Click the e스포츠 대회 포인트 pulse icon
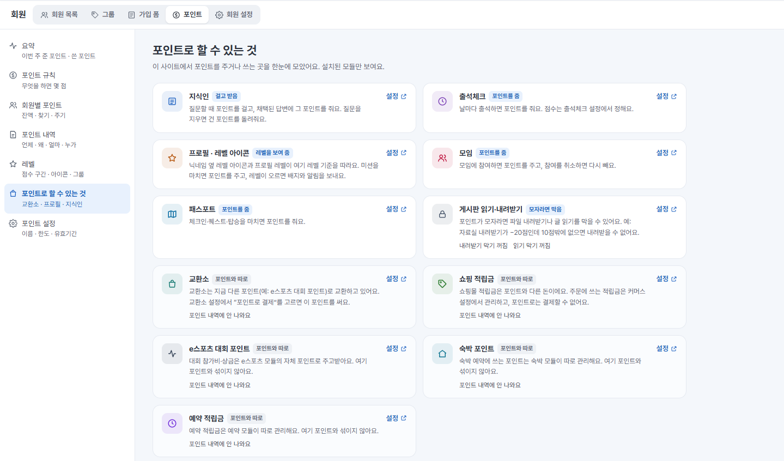 pos(172,354)
